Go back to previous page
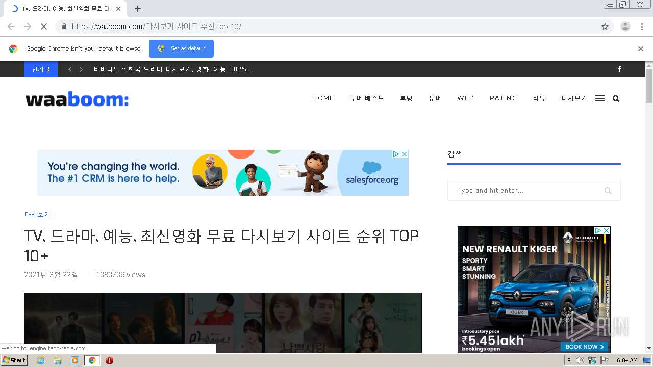 (11, 27)
